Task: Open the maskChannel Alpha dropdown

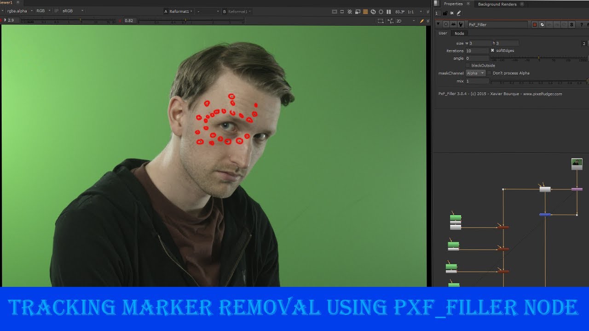Action: [x=476, y=73]
